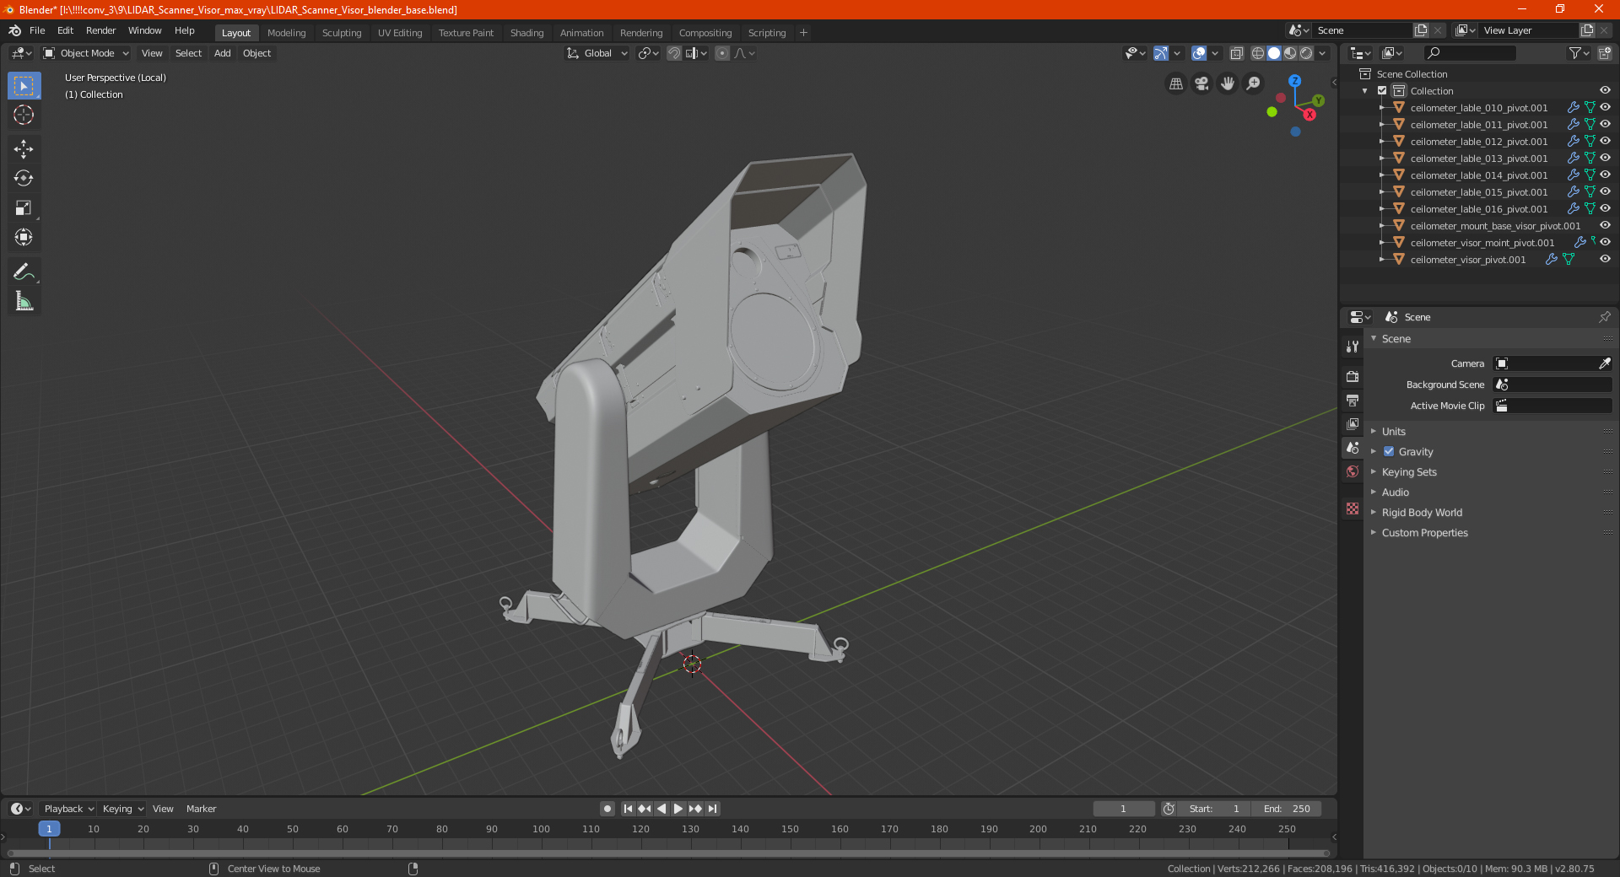Pick the Rotate tool
The width and height of the screenshot is (1620, 877).
[x=24, y=178]
